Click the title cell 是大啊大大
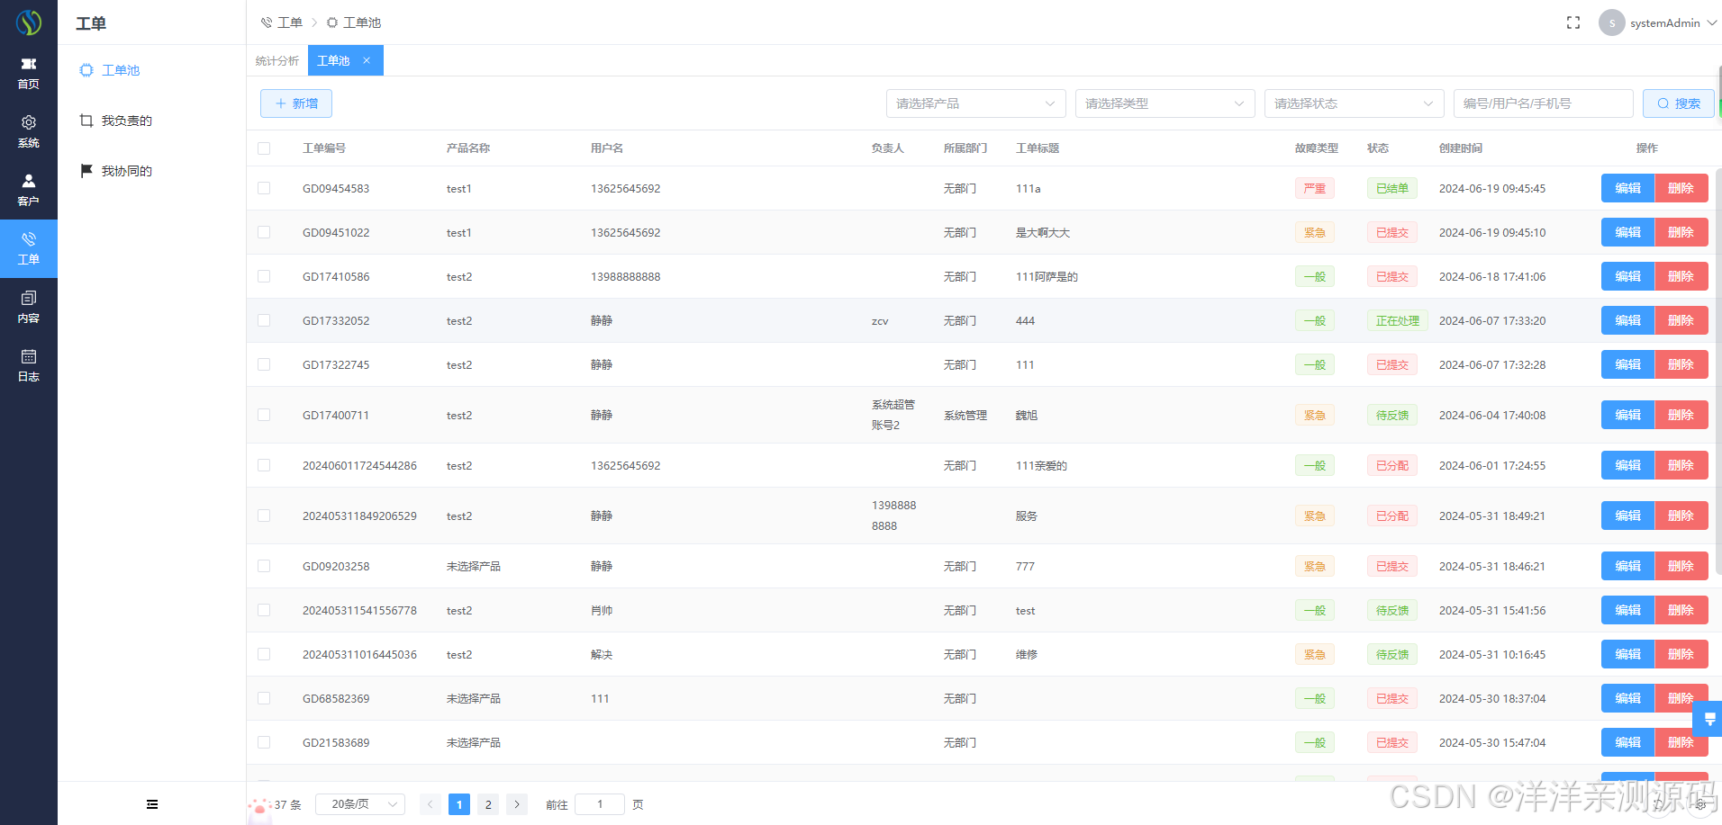 pyautogui.click(x=1043, y=232)
